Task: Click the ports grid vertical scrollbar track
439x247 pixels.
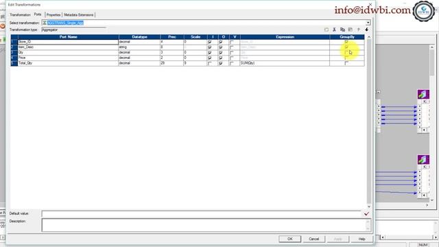Action: pyautogui.click(x=369, y=122)
